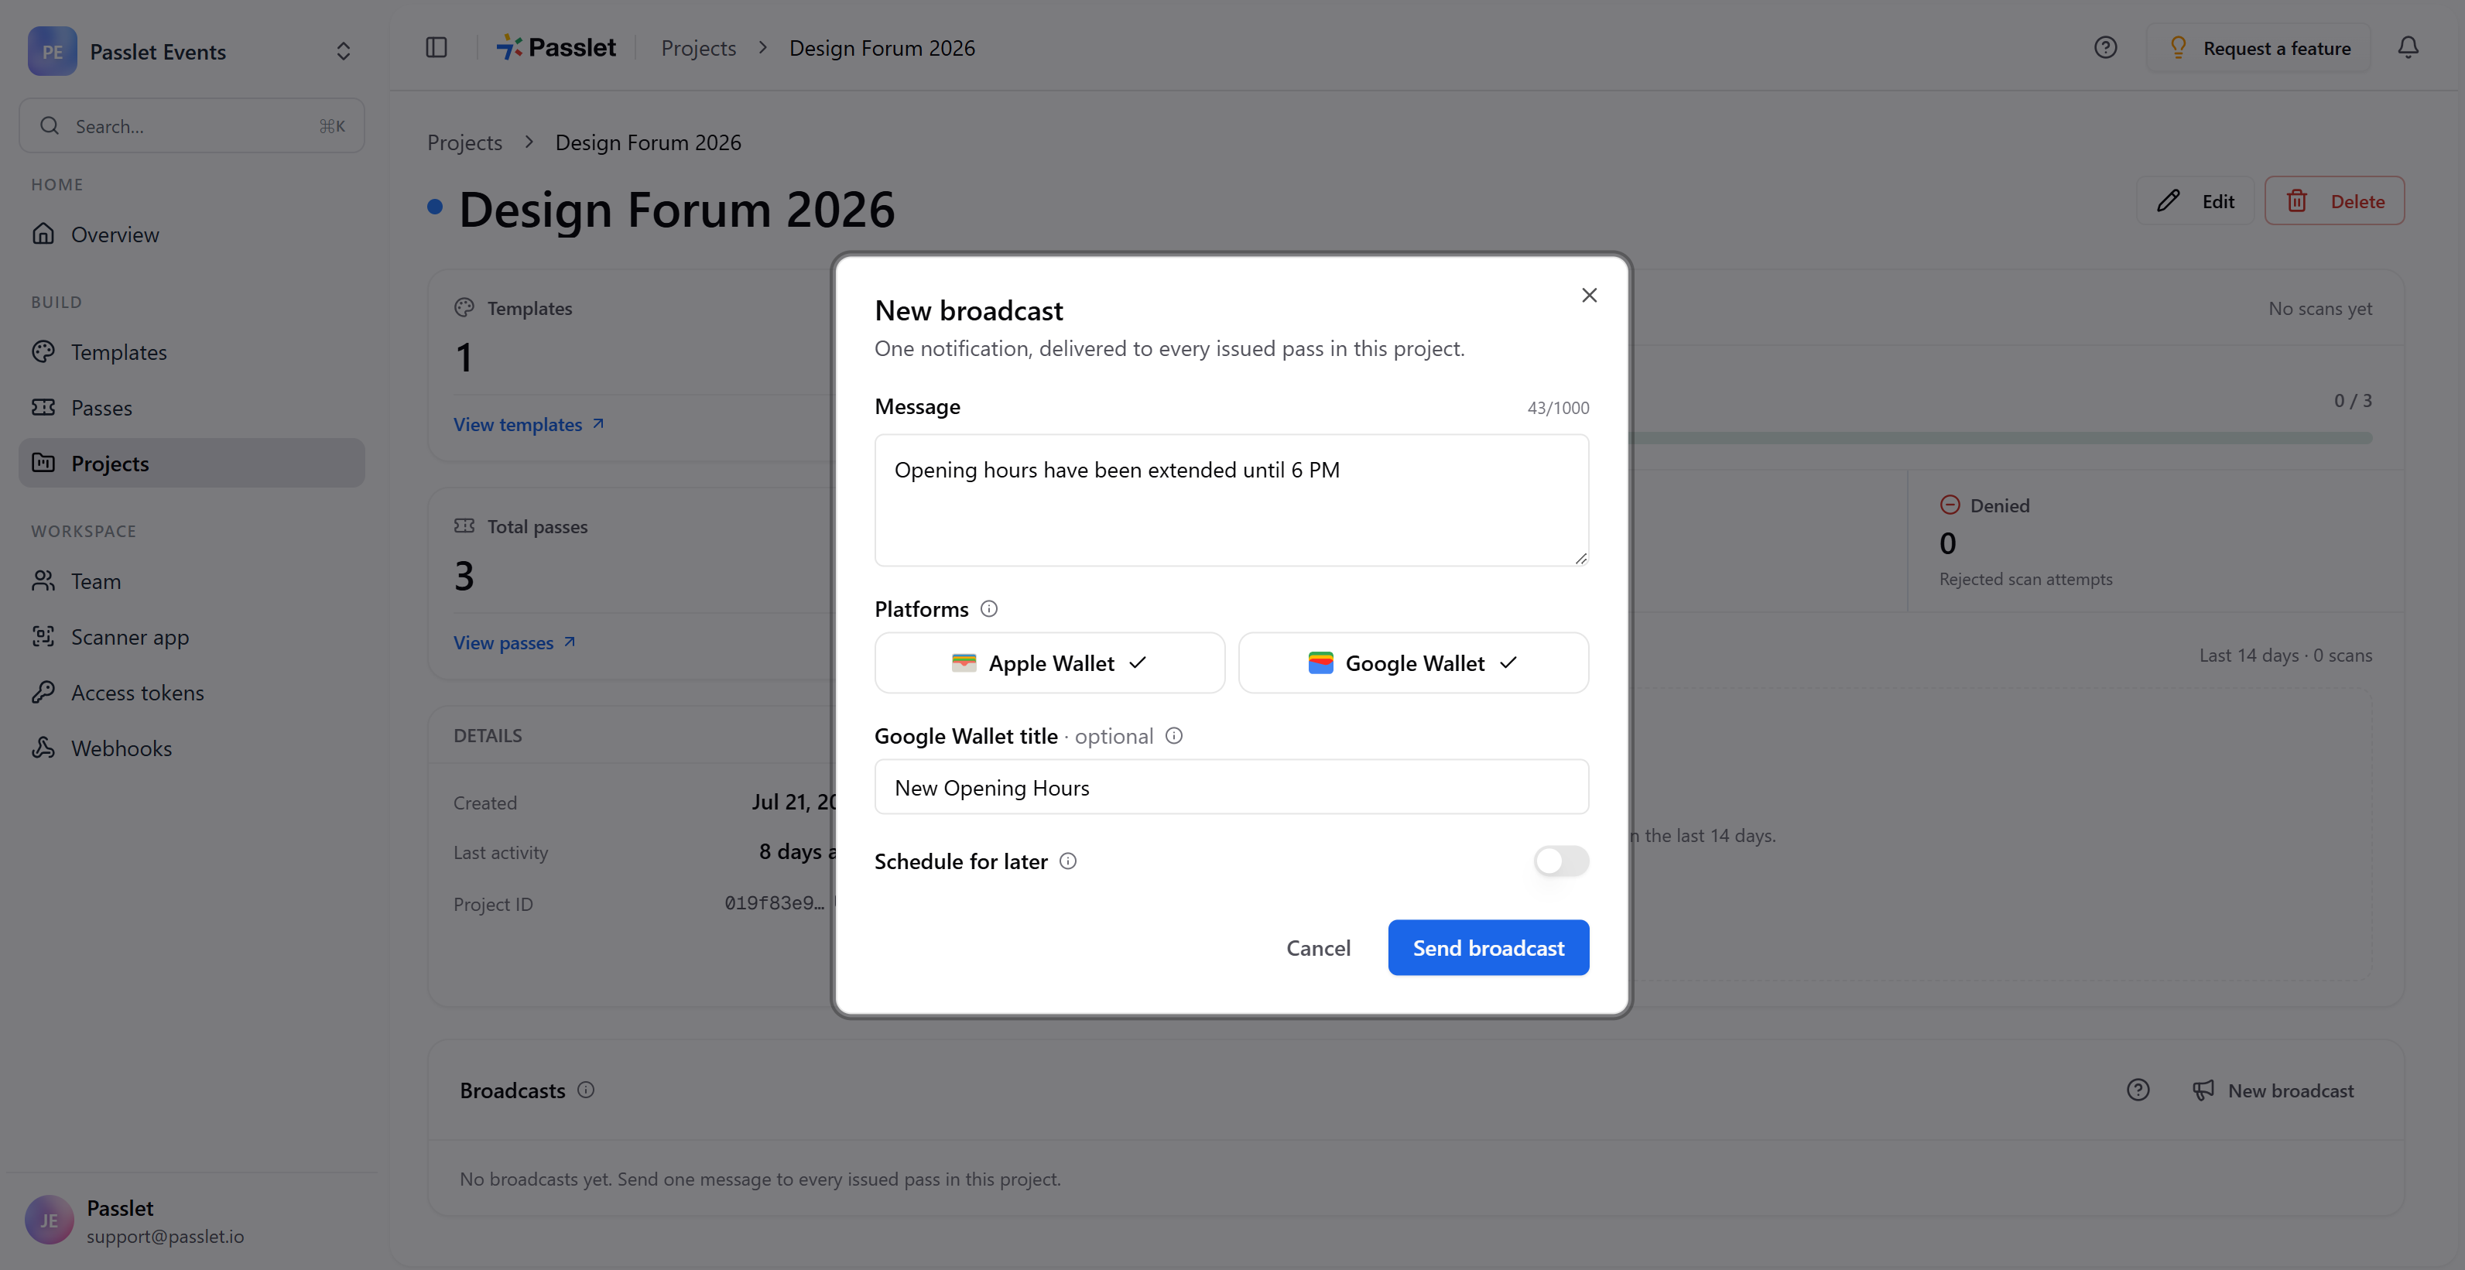Image resolution: width=2465 pixels, height=1270 pixels.
Task: Click the PE workspace avatar
Action: (x=52, y=51)
